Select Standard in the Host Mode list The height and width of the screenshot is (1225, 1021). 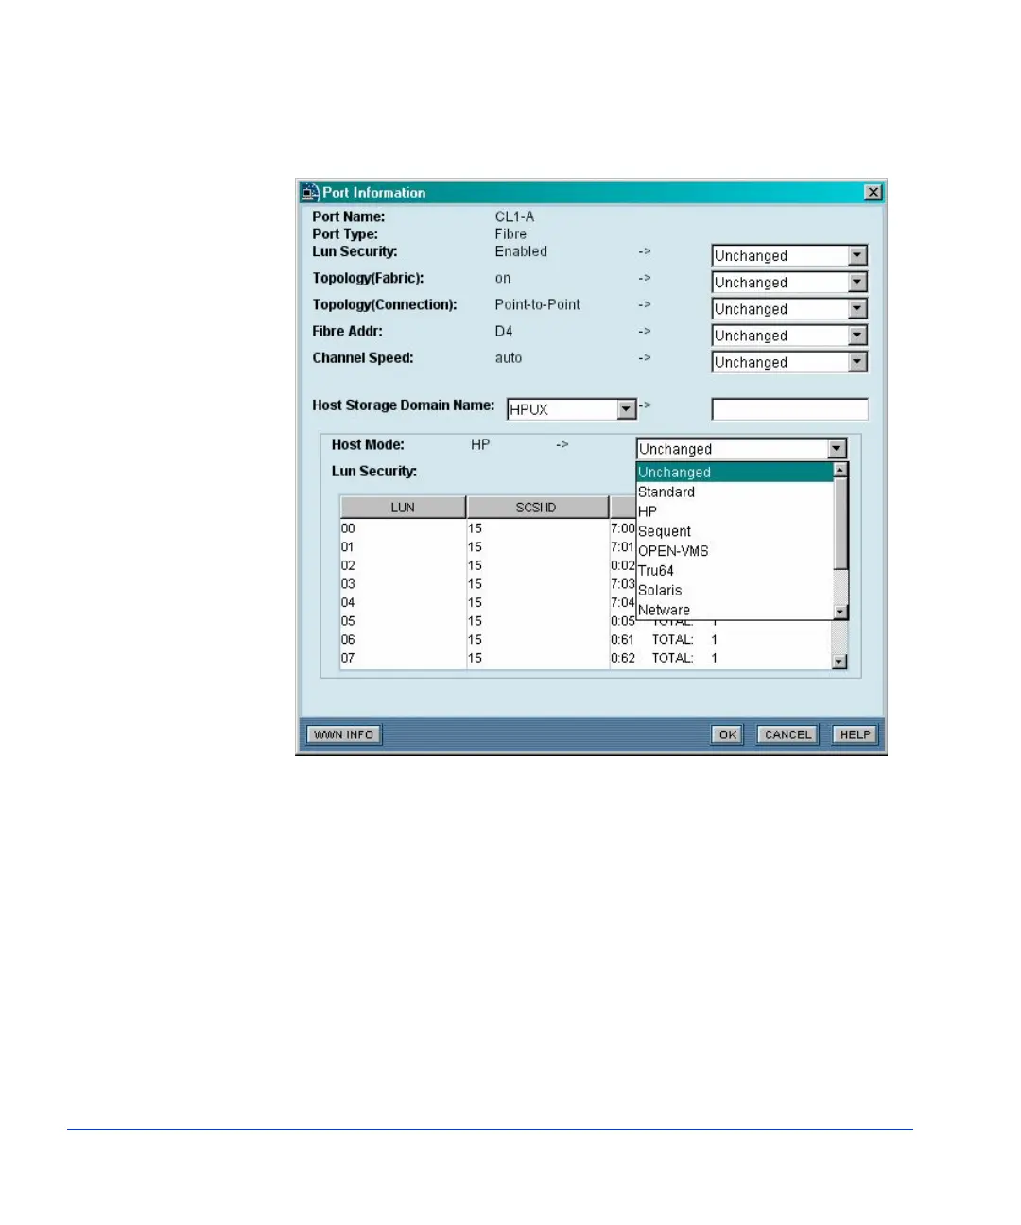click(735, 492)
